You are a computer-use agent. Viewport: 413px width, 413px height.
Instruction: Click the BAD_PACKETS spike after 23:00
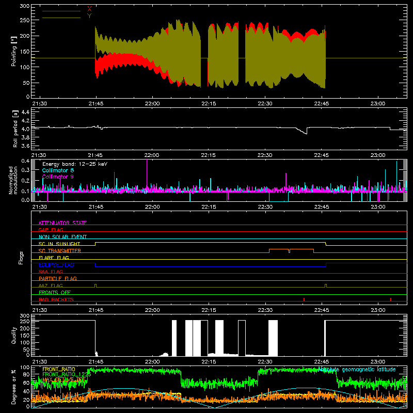click(391, 299)
